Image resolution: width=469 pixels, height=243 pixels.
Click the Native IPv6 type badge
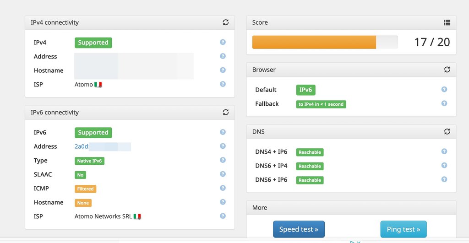click(x=90, y=161)
